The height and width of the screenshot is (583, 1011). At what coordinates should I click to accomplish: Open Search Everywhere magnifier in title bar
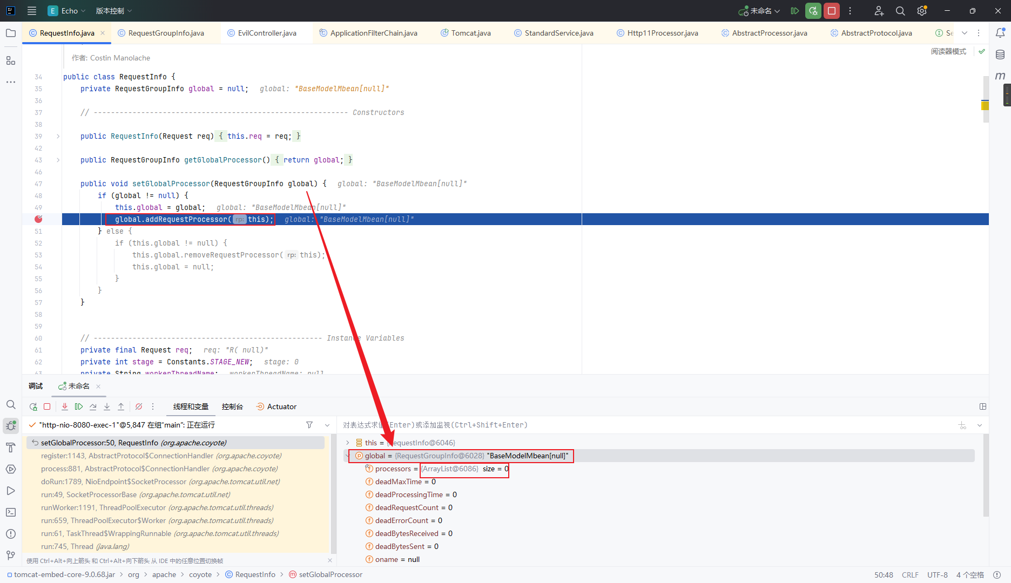coord(900,11)
